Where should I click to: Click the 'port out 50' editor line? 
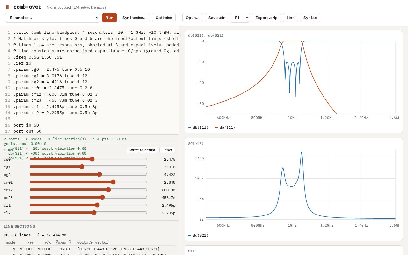pos(27,131)
